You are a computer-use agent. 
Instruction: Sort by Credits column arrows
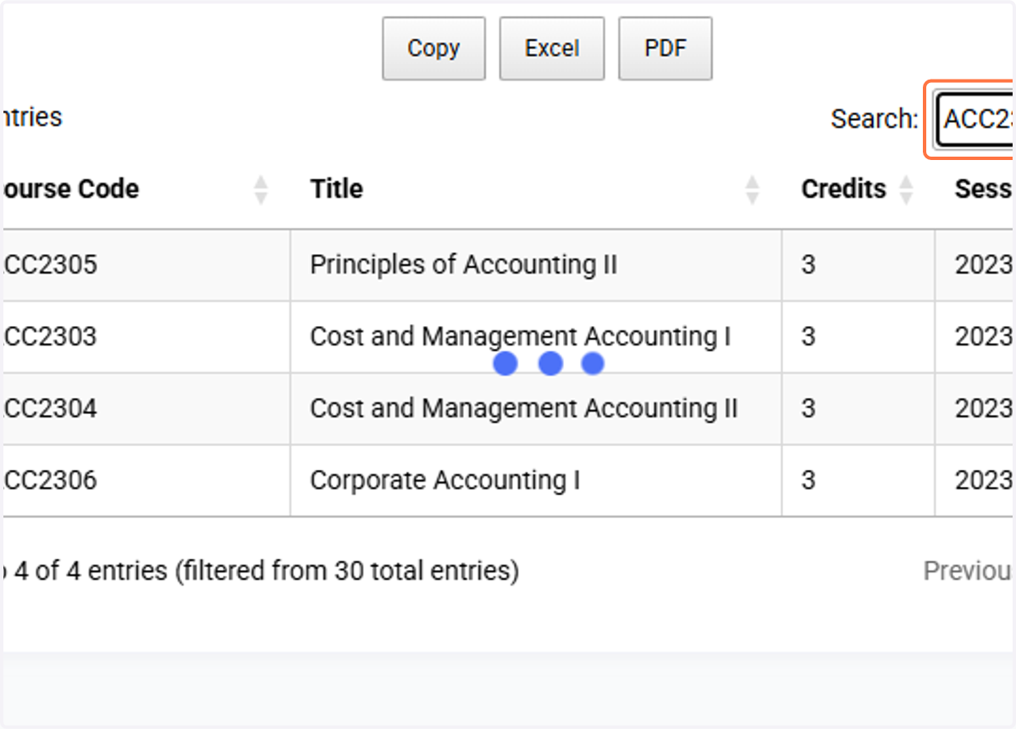[x=906, y=190]
